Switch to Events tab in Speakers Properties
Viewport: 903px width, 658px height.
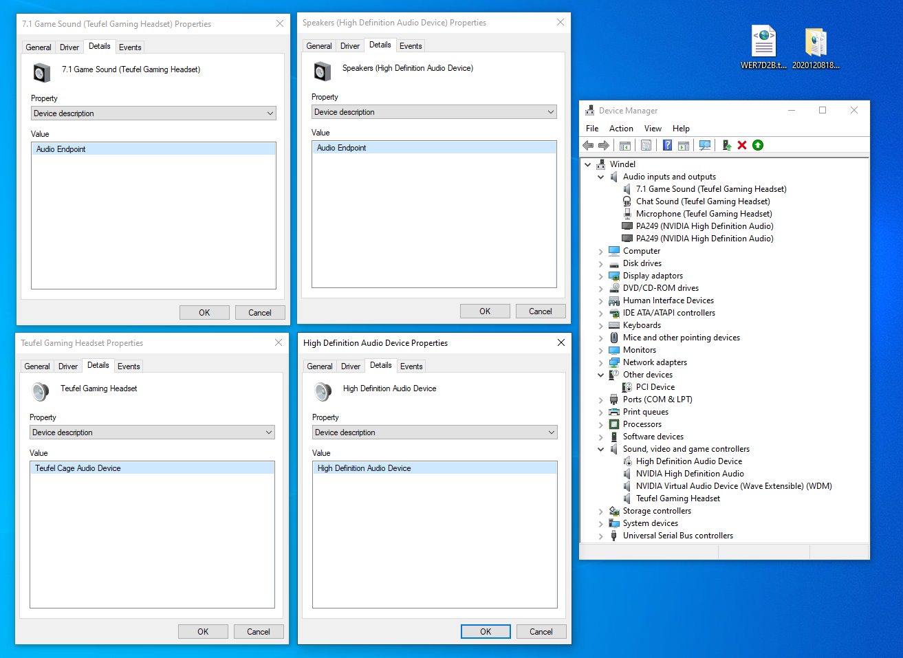411,46
